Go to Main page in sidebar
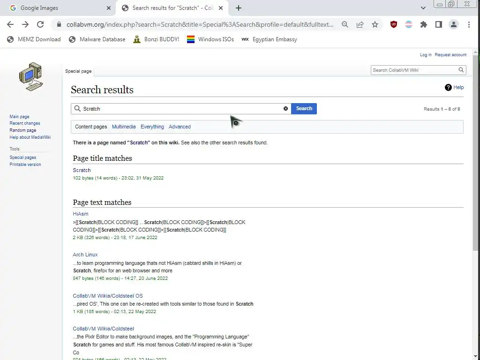The height and width of the screenshot is (360, 480). click(19, 117)
